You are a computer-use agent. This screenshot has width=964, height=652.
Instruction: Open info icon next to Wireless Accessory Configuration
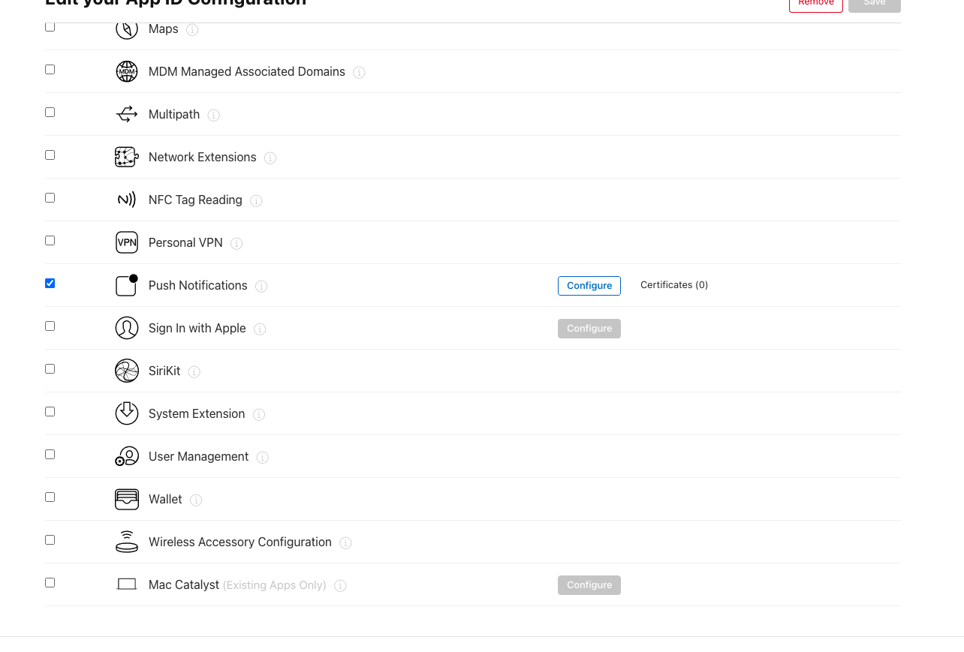click(x=345, y=542)
